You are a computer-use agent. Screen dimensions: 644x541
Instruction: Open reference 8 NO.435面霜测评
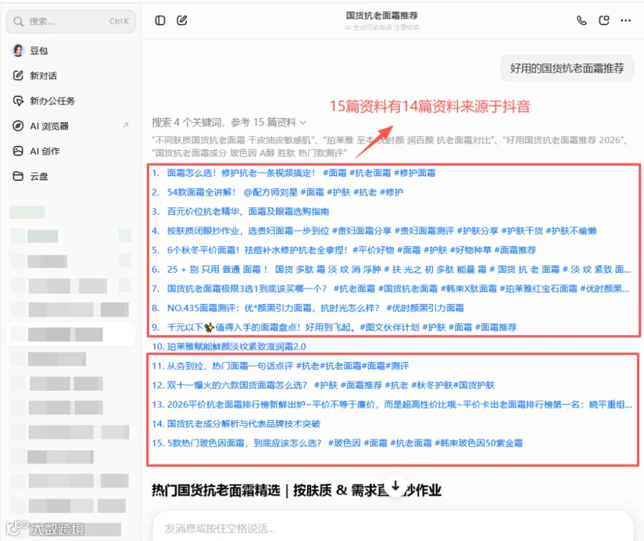click(316, 308)
